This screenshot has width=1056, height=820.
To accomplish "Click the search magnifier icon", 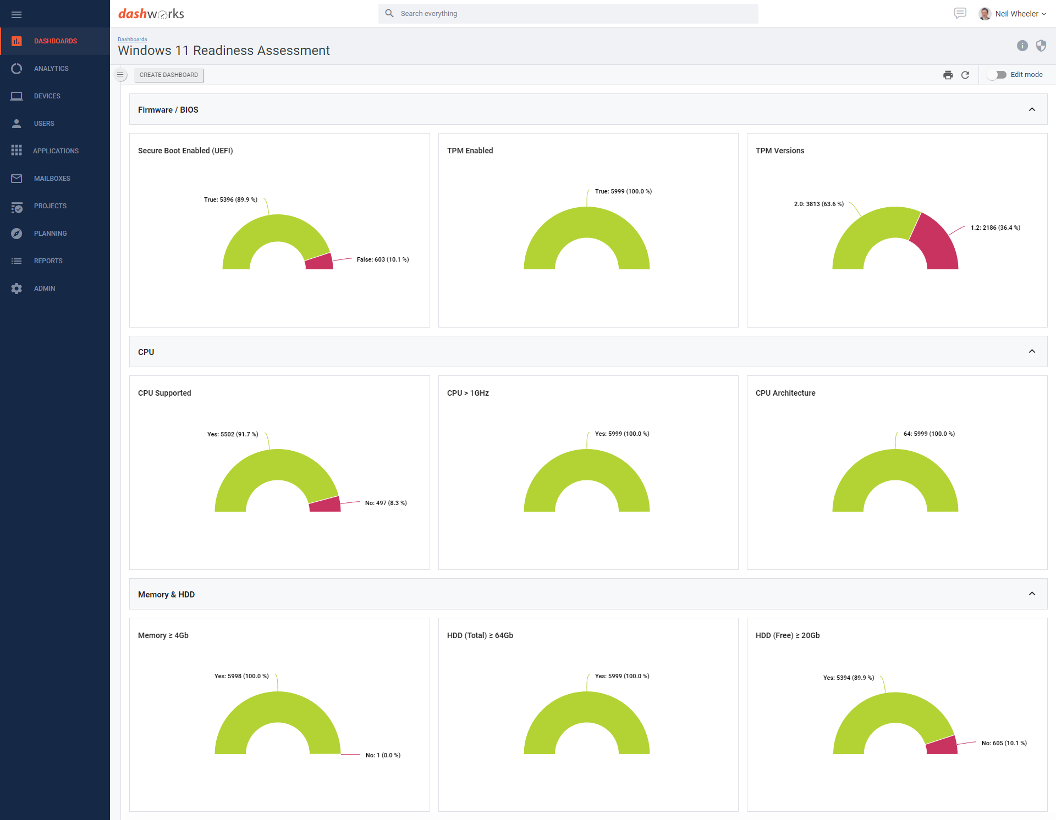I will pyautogui.click(x=389, y=13).
